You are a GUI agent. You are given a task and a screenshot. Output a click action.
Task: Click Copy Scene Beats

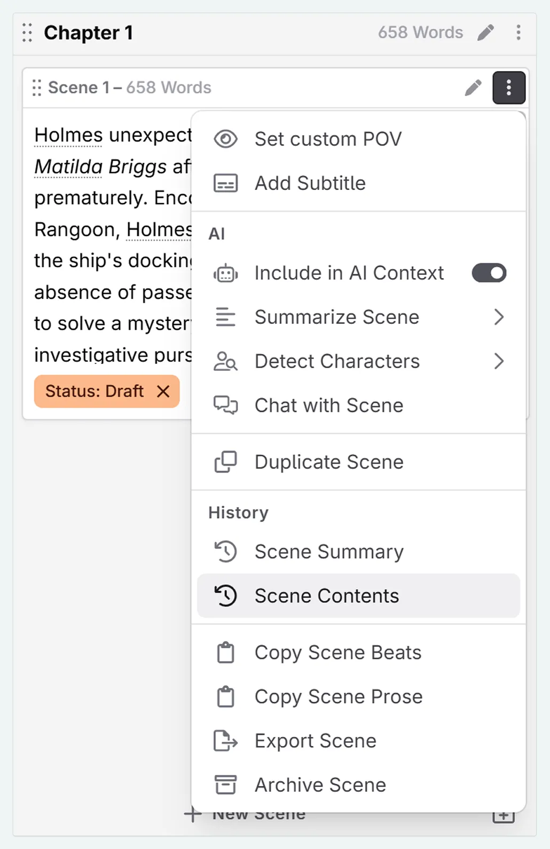tap(337, 653)
